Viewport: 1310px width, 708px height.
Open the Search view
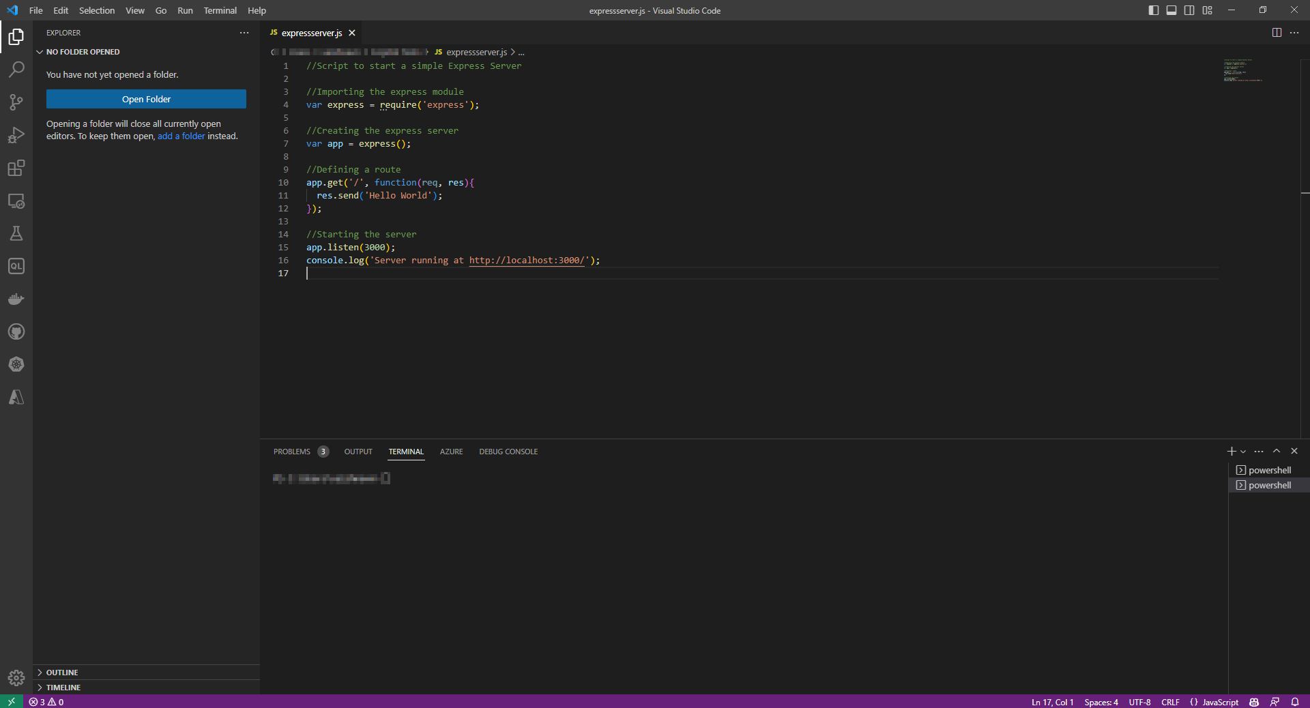coord(16,70)
